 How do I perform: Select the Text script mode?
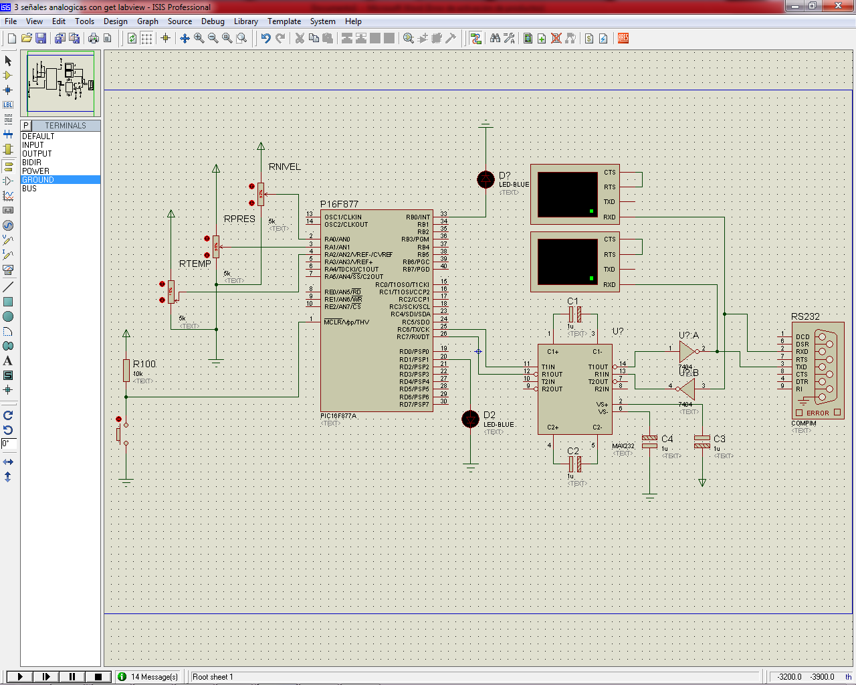(x=8, y=119)
